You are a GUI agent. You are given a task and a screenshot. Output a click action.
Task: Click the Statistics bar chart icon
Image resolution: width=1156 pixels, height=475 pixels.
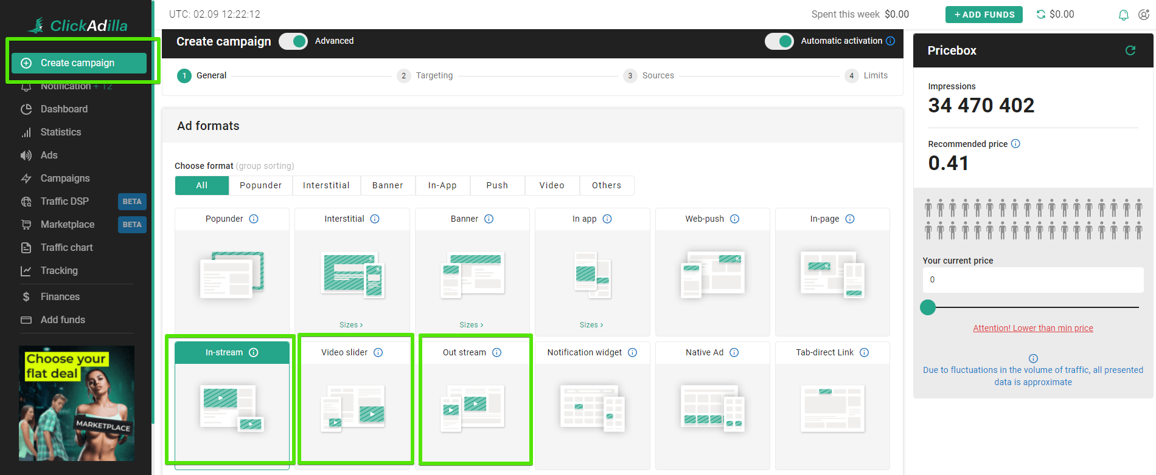click(26, 132)
